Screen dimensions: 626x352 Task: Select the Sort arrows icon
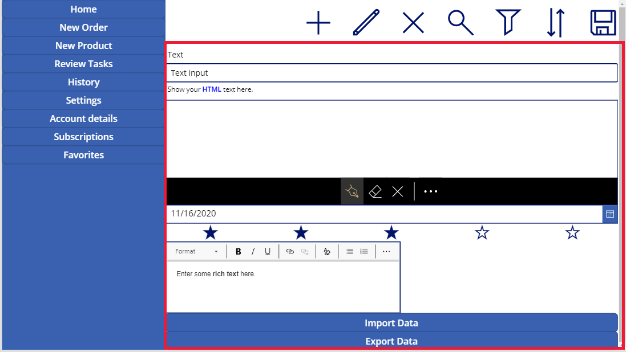click(x=555, y=23)
